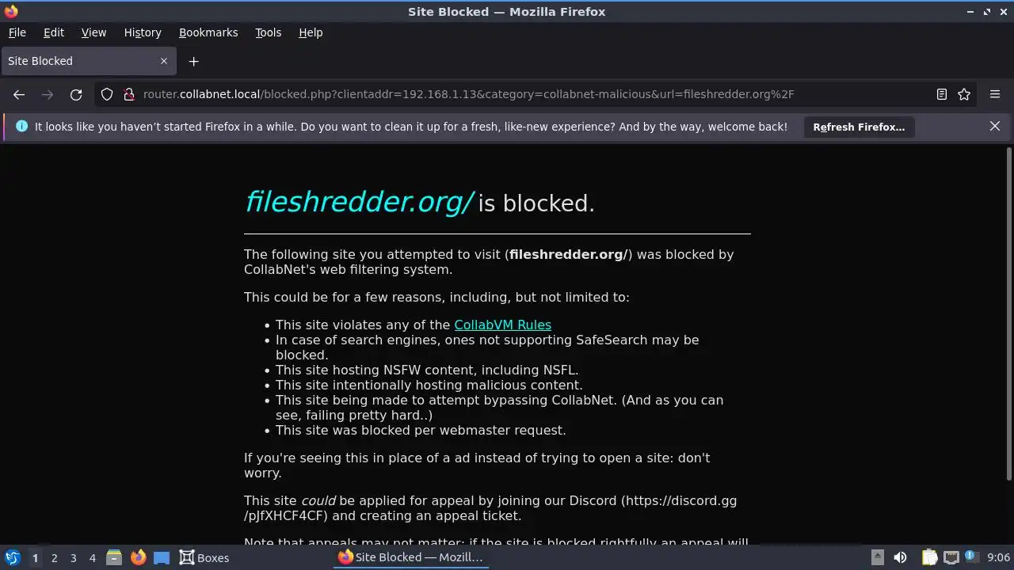The height and width of the screenshot is (570, 1014).
Task: Open the View menu
Action: [x=93, y=32]
